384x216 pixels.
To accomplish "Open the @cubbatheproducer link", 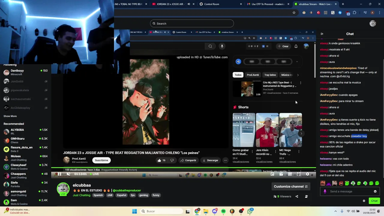I will pos(127,190).
